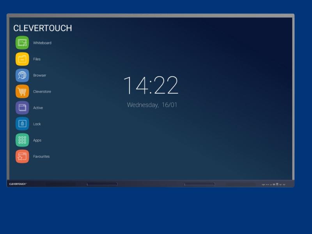Open the Cleverstore
Screen dimensions: 312x234
point(21,91)
